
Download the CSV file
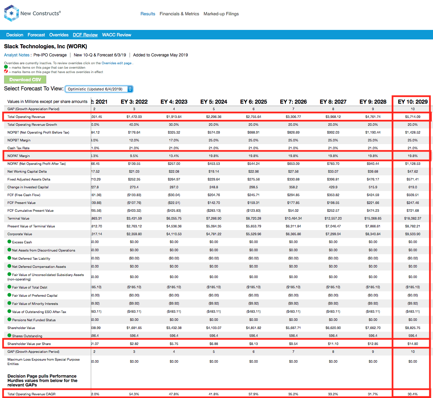[x=25, y=80]
